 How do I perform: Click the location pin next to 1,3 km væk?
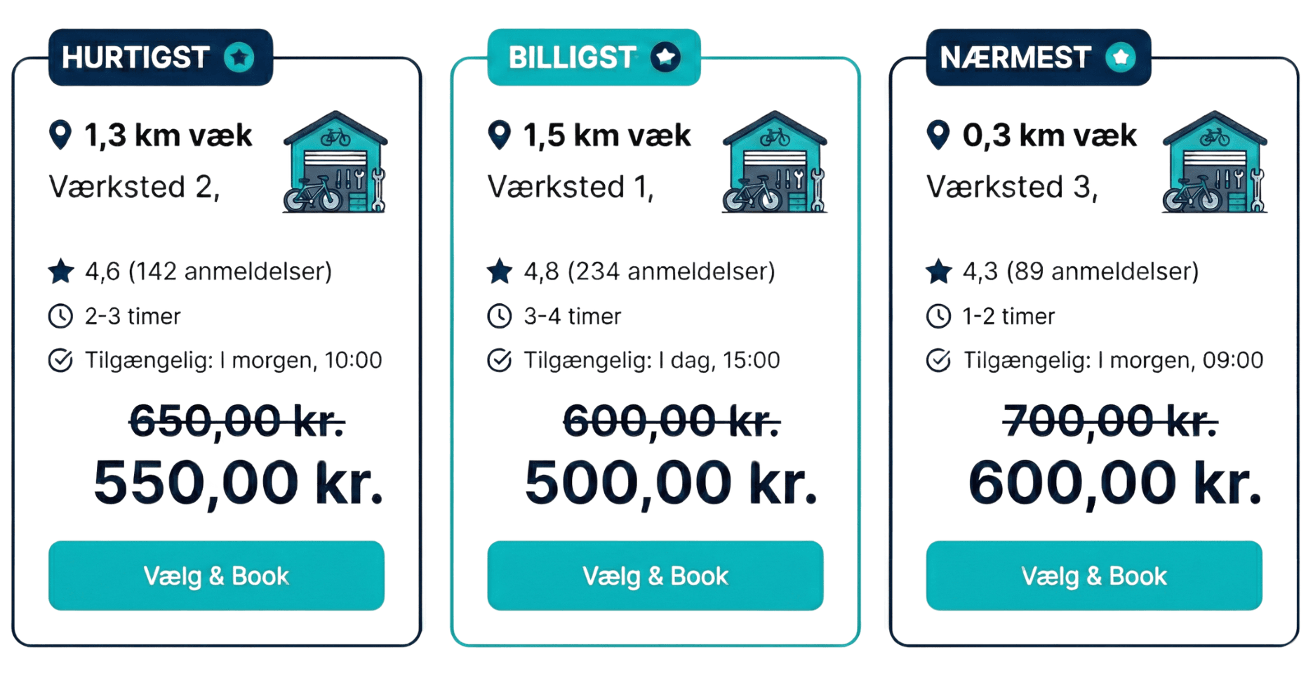pos(60,135)
